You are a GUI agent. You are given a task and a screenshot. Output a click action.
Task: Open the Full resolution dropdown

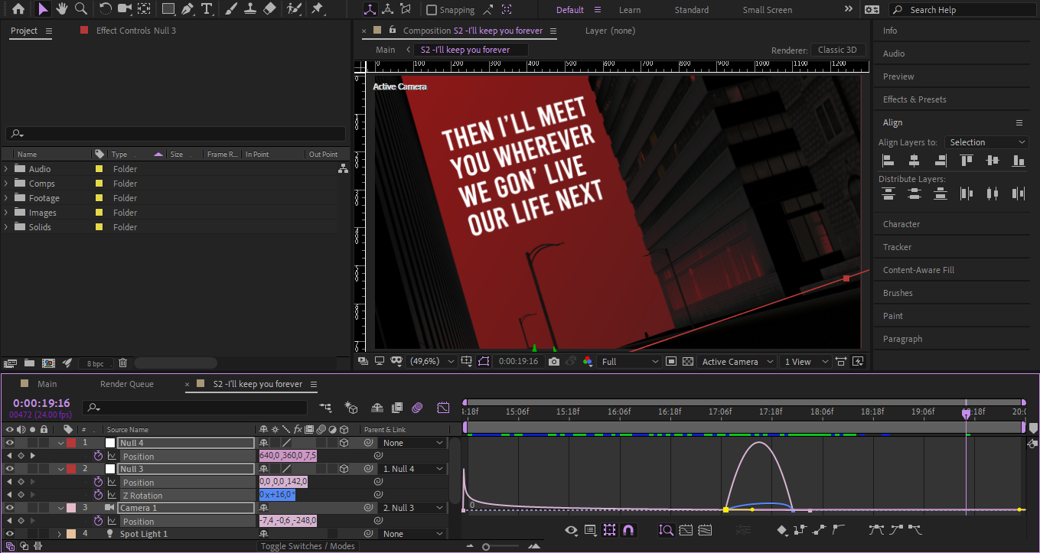(630, 362)
